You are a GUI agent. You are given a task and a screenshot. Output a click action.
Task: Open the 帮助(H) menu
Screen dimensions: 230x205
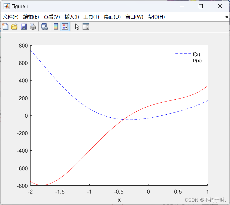point(156,17)
